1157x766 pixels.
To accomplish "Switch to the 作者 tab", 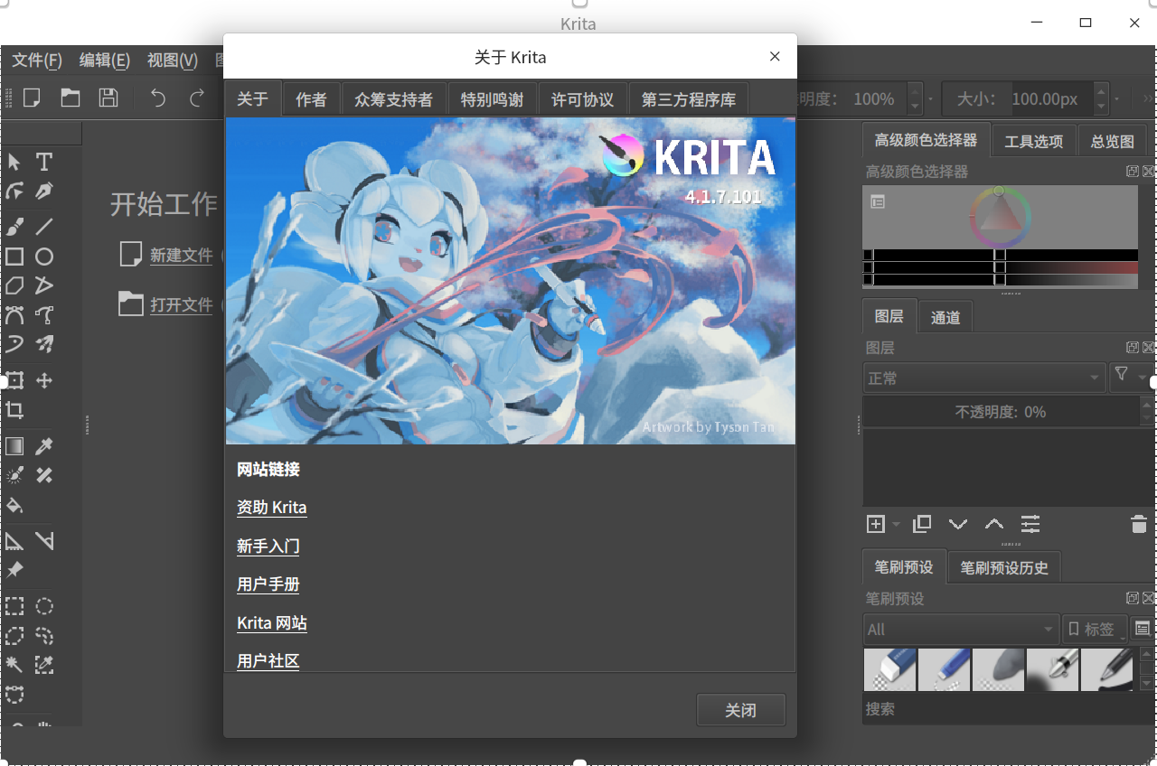I will 312,99.
